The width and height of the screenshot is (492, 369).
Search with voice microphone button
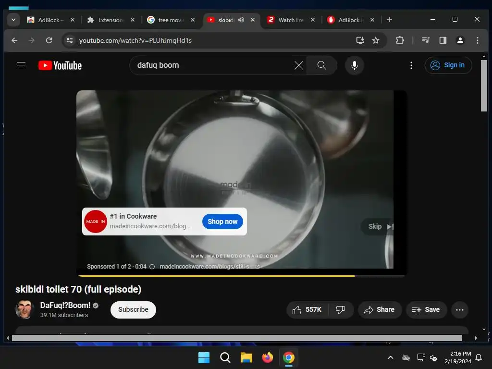click(354, 65)
